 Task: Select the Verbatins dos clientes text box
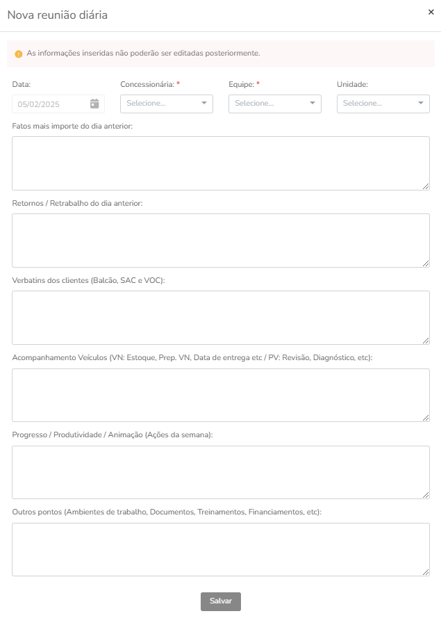221,318
